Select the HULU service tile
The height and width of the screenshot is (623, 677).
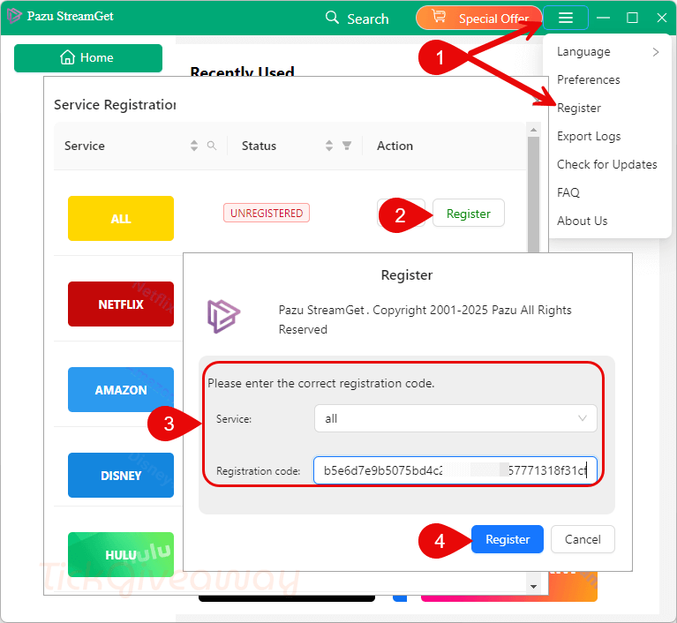121,554
